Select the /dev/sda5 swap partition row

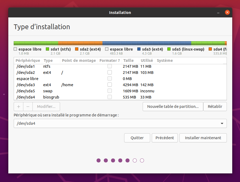pyautogui.click(x=120, y=91)
